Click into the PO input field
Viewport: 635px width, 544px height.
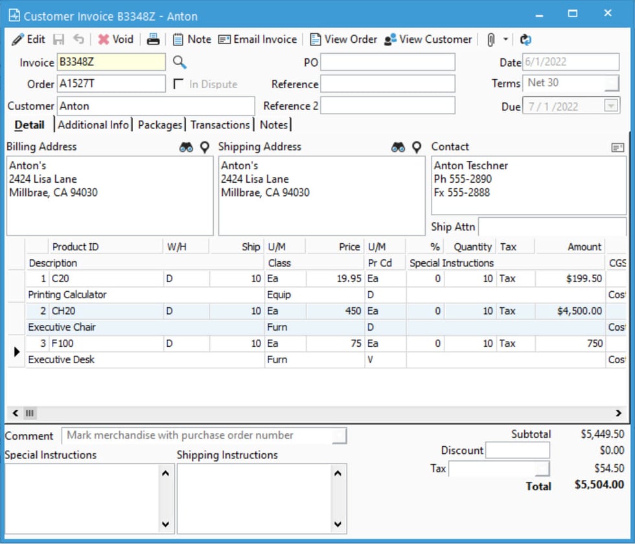[387, 62]
